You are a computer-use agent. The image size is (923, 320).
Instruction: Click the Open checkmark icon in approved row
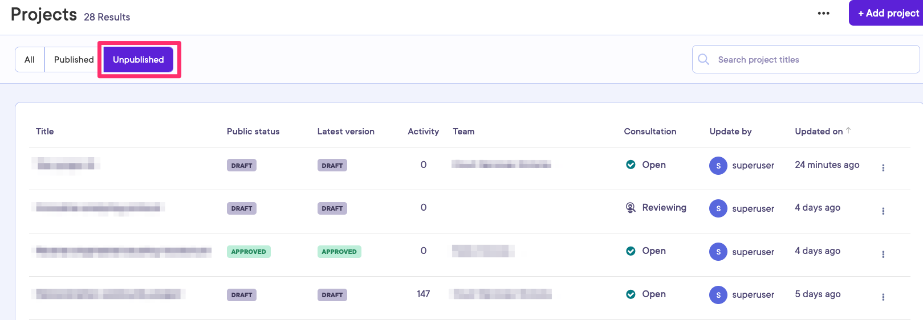click(631, 251)
